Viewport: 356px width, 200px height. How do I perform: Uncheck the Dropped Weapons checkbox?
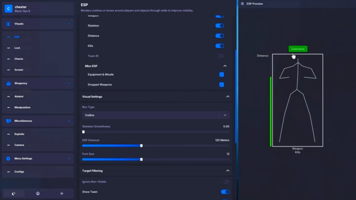[222, 85]
